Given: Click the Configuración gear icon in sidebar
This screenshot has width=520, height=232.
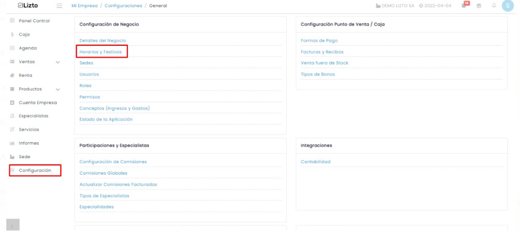Looking at the screenshot, I should 12,171.
